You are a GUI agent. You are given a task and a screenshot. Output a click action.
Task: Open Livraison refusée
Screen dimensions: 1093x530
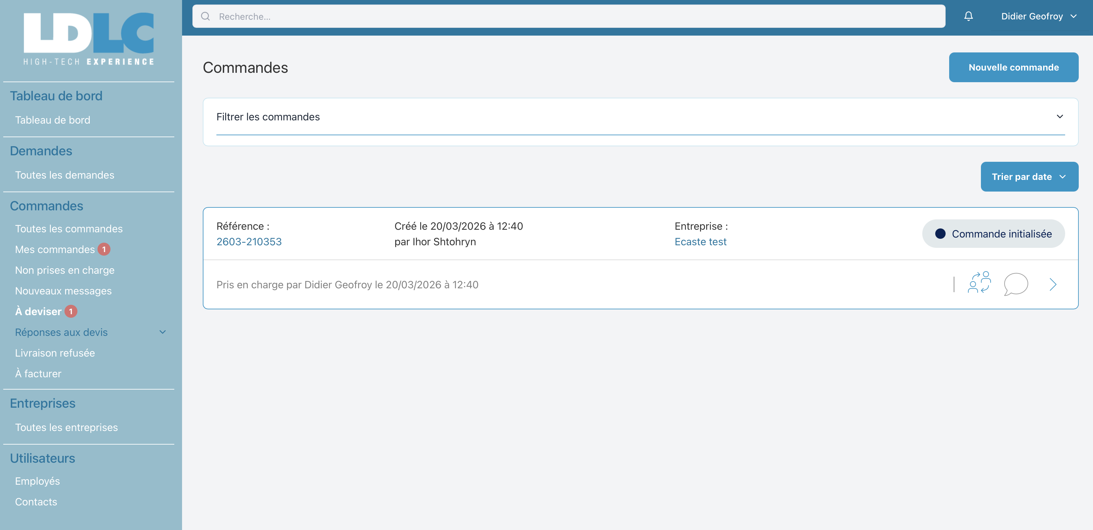click(x=55, y=353)
